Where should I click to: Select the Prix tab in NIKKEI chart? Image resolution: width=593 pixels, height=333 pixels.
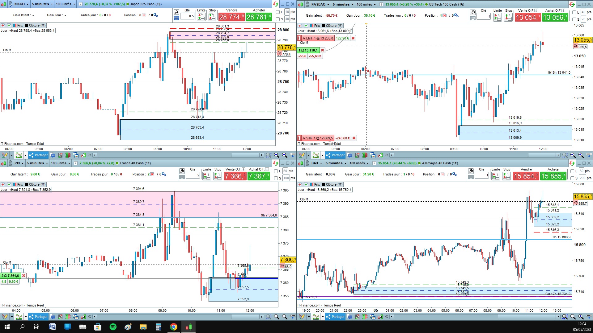(18, 25)
